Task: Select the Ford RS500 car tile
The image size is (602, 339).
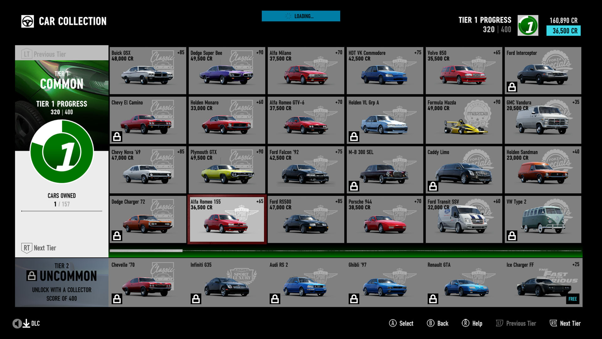Action: click(306, 219)
